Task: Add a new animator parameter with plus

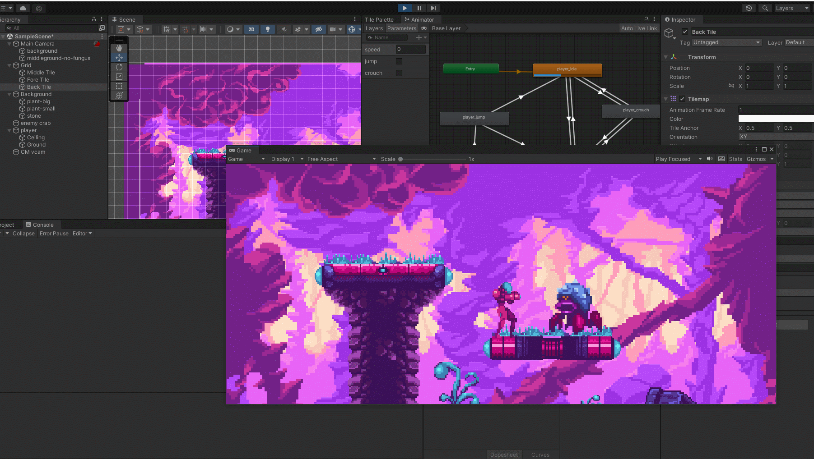Action: (x=421, y=37)
